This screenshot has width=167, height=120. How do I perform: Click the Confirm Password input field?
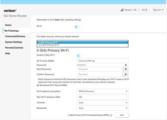(x=100, y=74)
